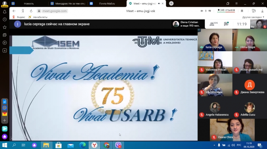Go back to previous page
The image size is (267, 149).
tap(14, 11)
